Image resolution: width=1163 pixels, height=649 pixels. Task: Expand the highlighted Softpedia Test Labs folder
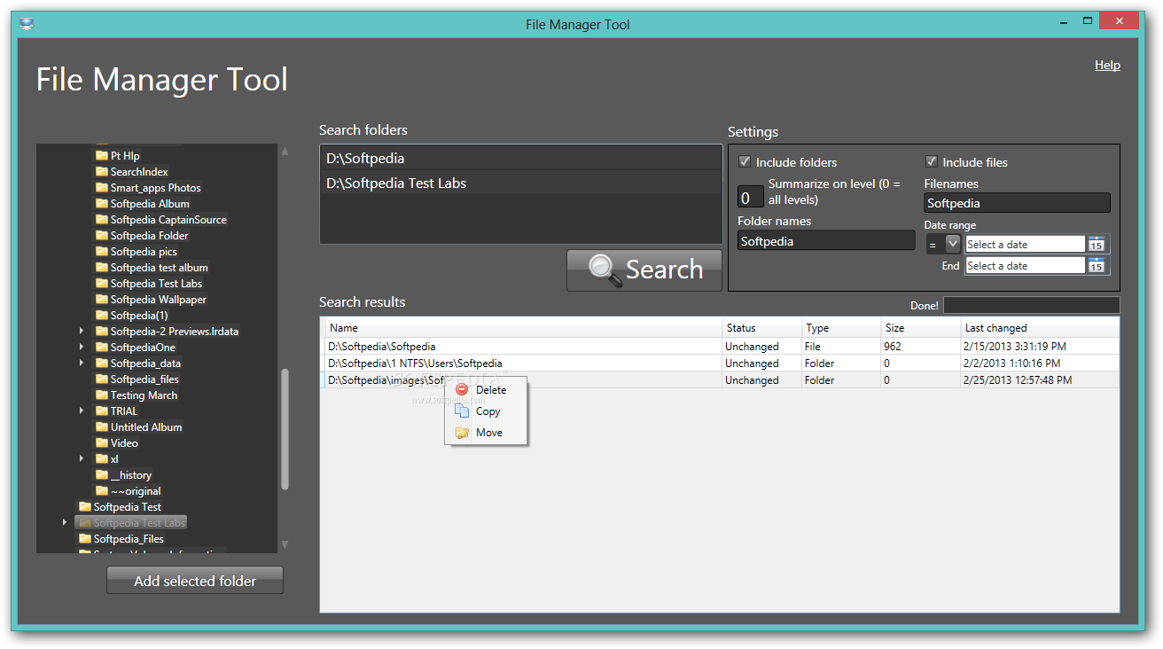[x=65, y=523]
